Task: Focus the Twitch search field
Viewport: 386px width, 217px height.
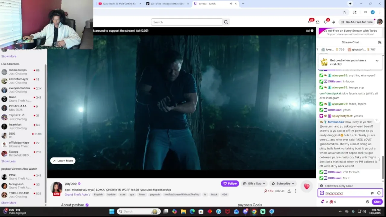Action: coord(186,22)
